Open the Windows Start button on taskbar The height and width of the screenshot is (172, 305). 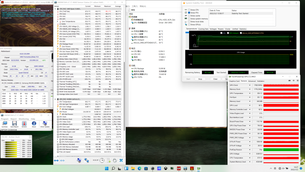[107, 169]
